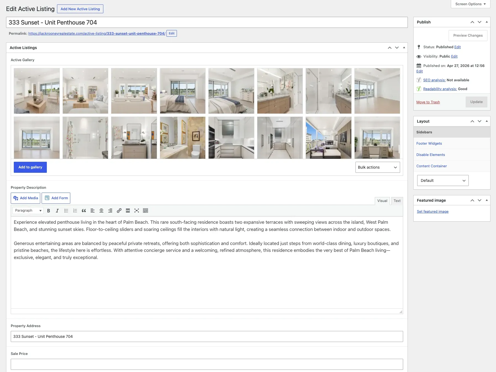Move Publish panel down

(479, 22)
